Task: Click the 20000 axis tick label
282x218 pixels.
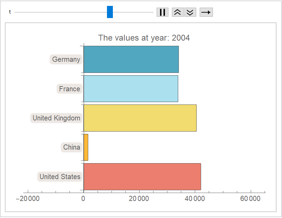Action: pos(139,199)
